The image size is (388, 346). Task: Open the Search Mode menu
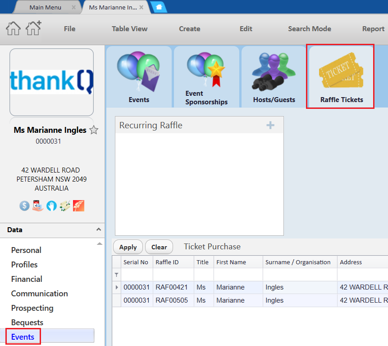click(x=309, y=29)
